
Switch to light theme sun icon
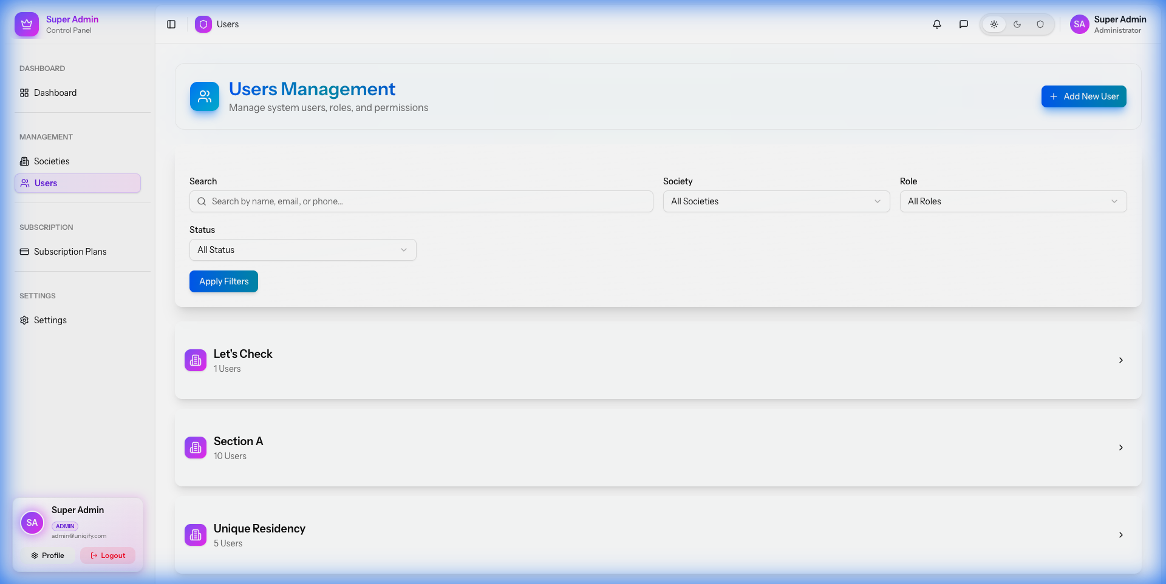coord(994,24)
